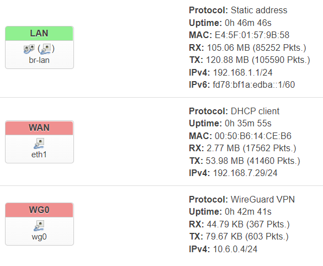Click LAN MAC address E4:5F:01:57:9B:58
This screenshot has width=323, height=266.
[x=252, y=35]
